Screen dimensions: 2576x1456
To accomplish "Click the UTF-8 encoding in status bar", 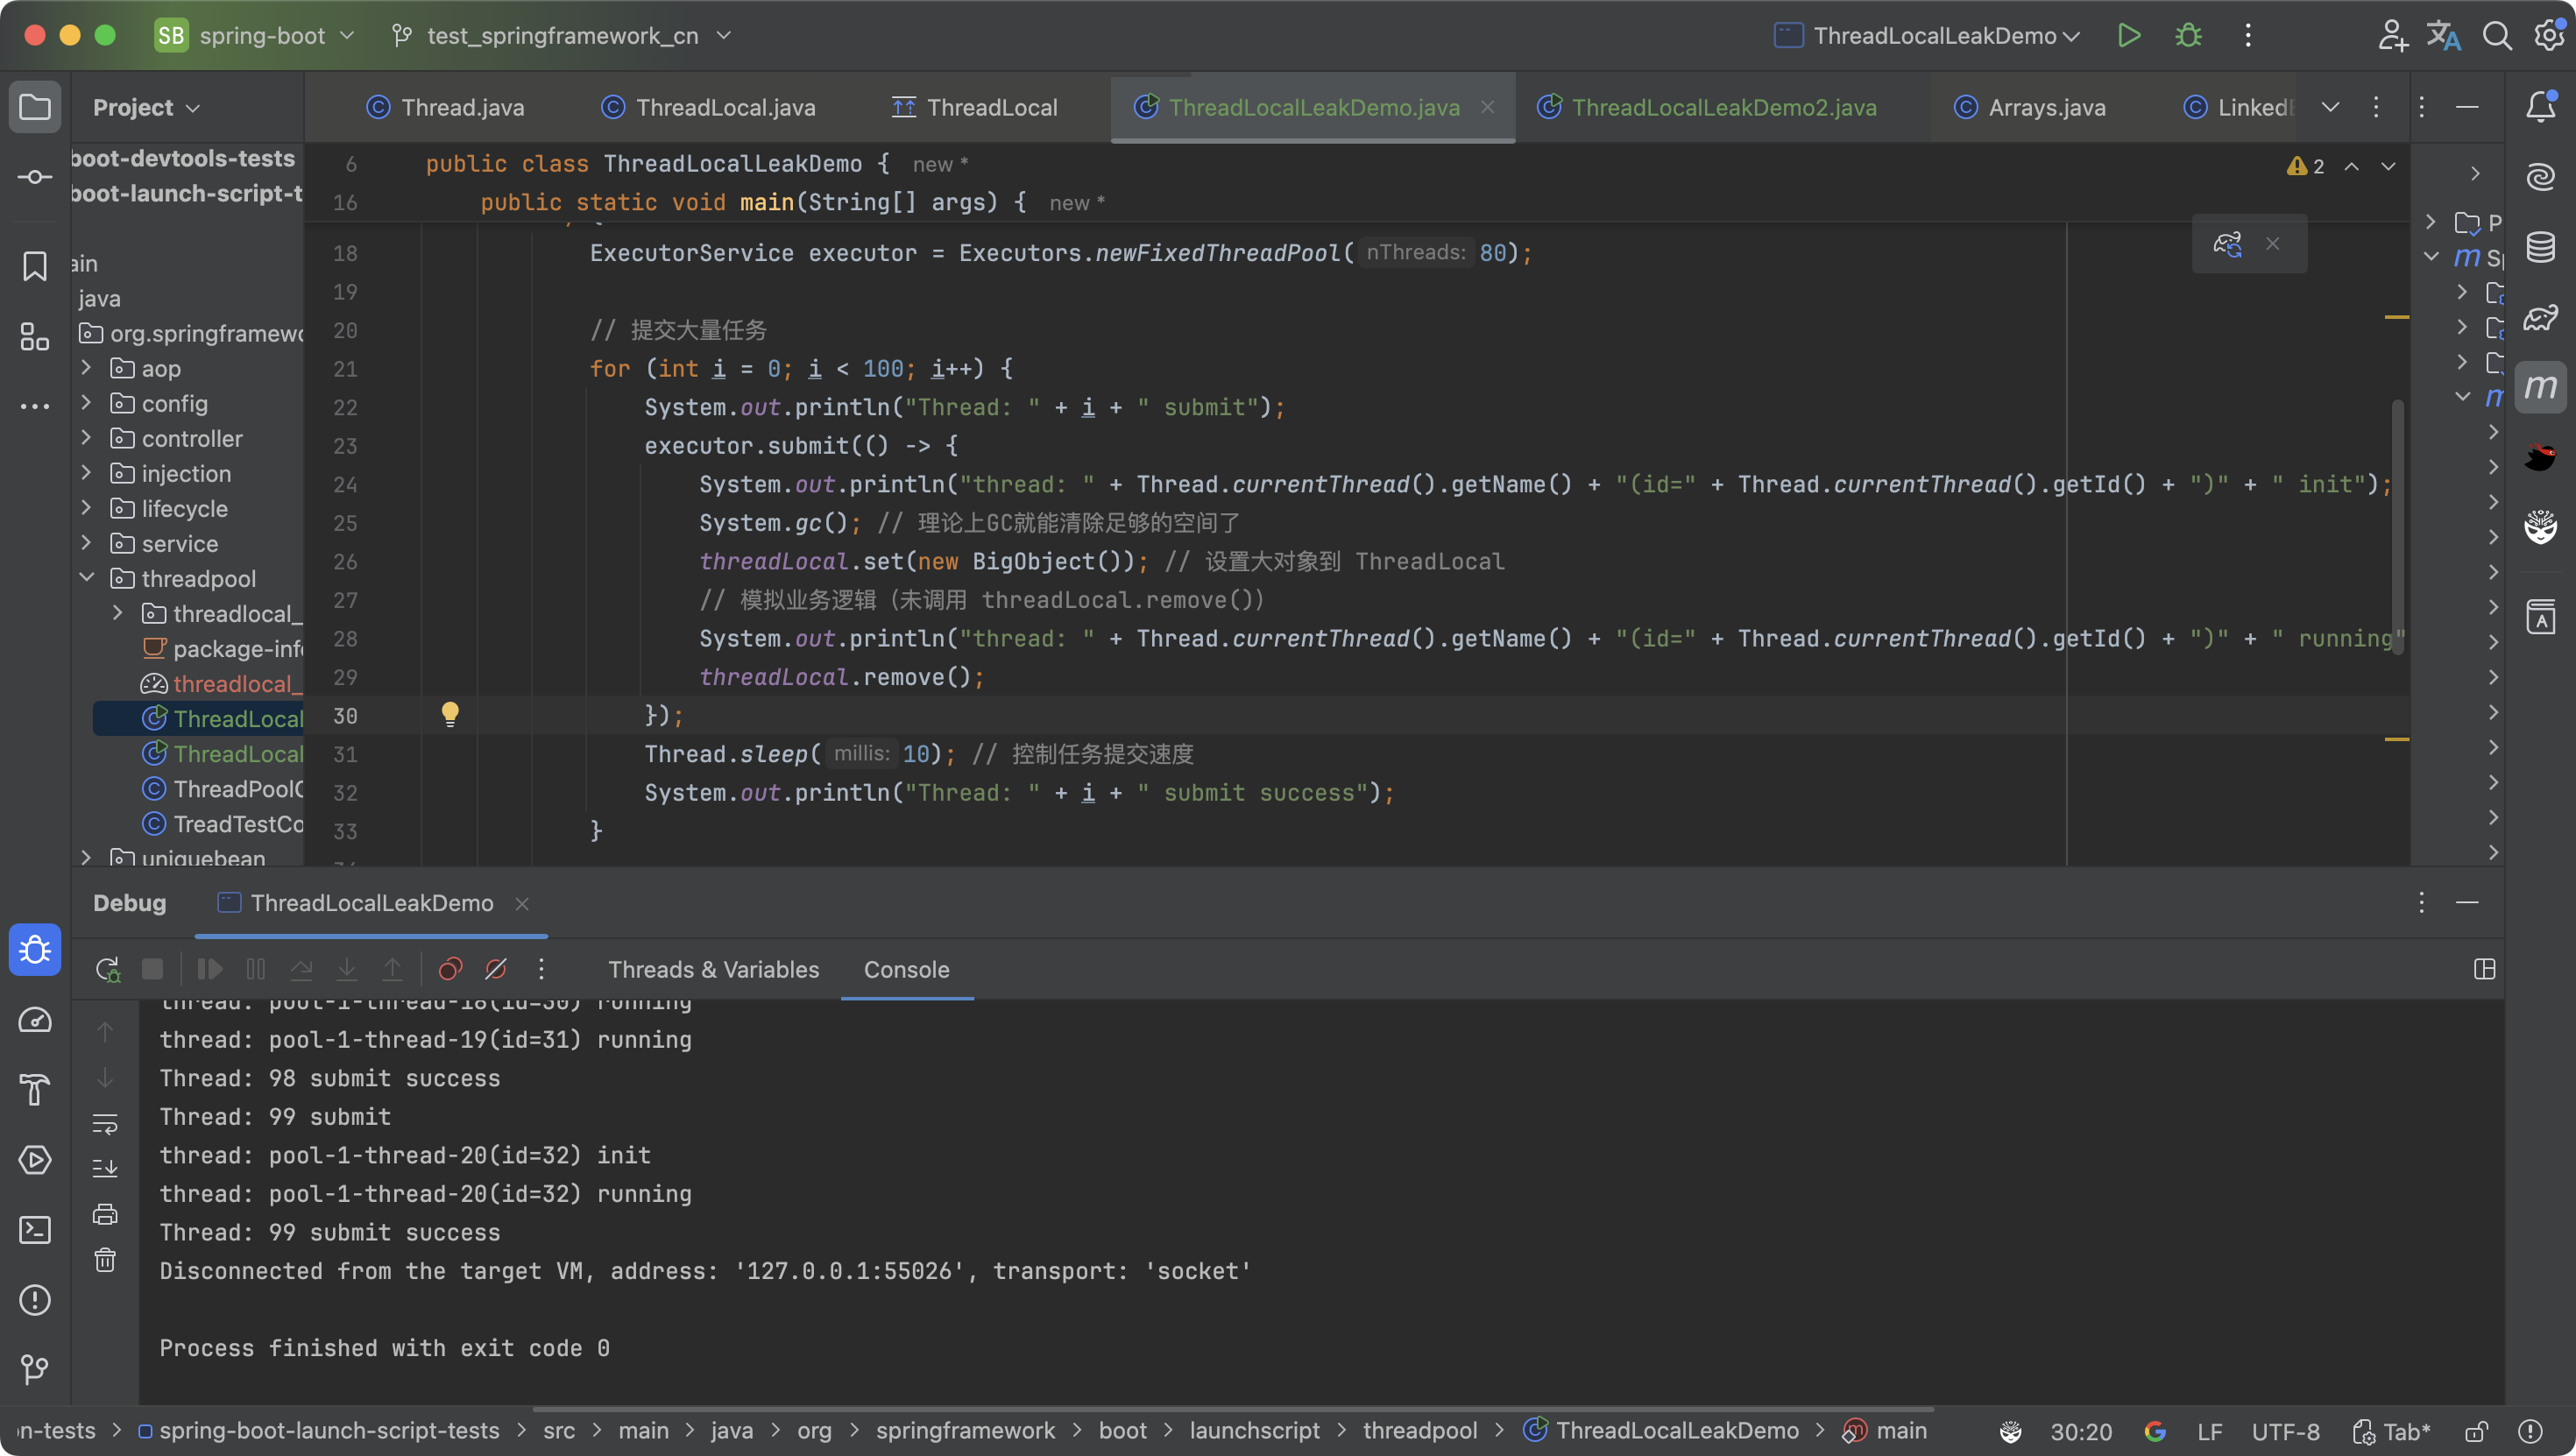I will pos(2285,1432).
